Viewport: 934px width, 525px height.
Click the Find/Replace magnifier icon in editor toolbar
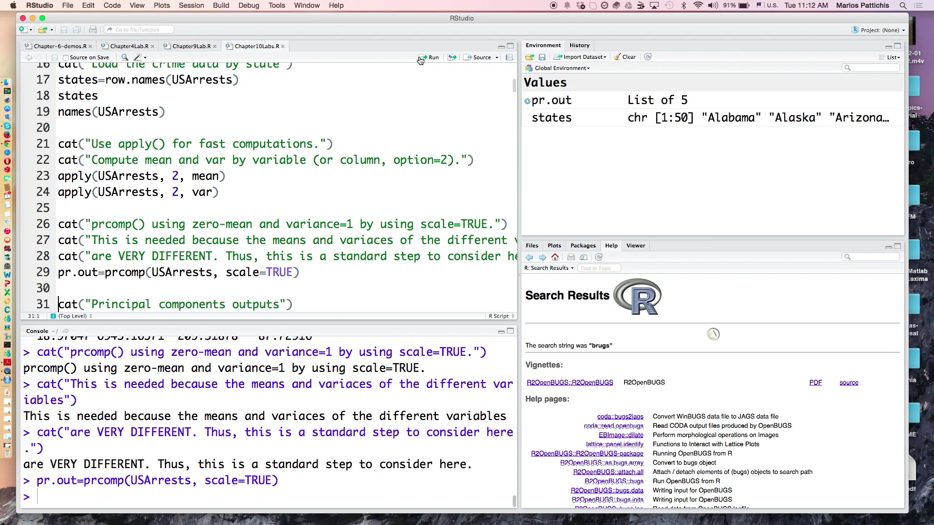pyautogui.click(x=125, y=57)
